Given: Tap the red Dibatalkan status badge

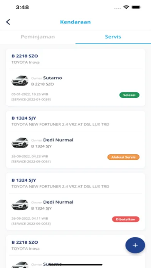Looking at the screenshot, I should pyautogui.click(x=126, y=219).
